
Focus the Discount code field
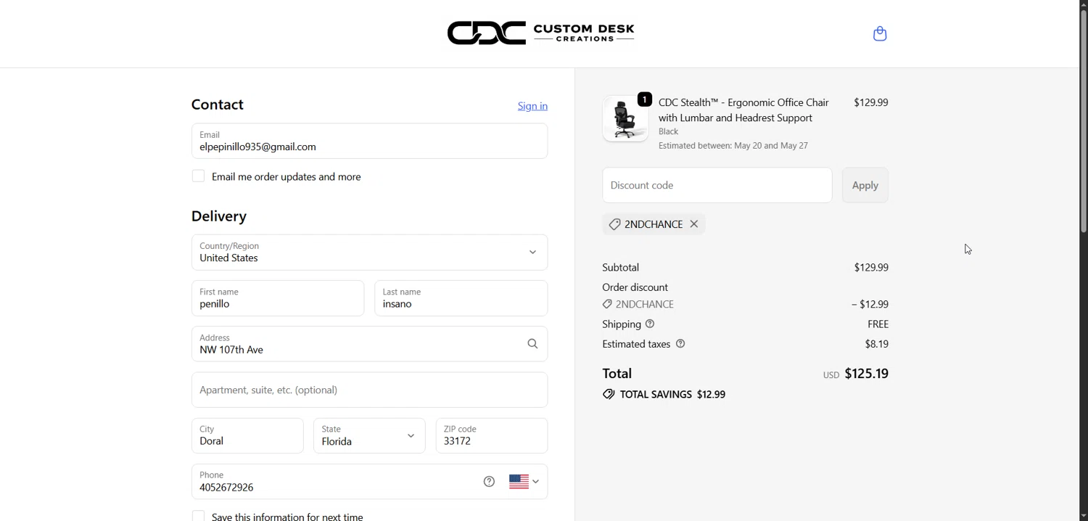717,185
